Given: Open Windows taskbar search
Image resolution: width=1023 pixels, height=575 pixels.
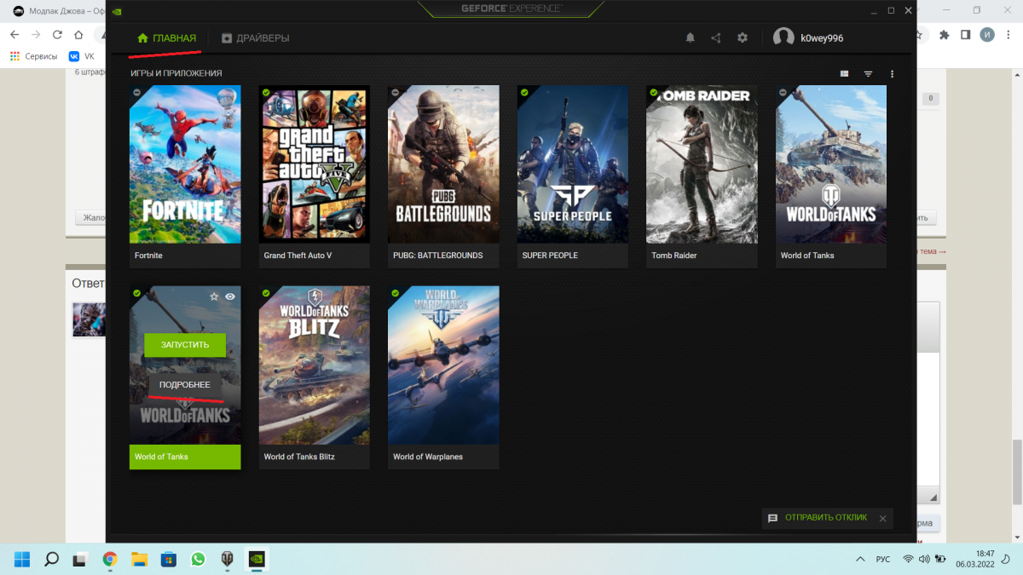Looking at the screenshot, I should click(51, 560).
